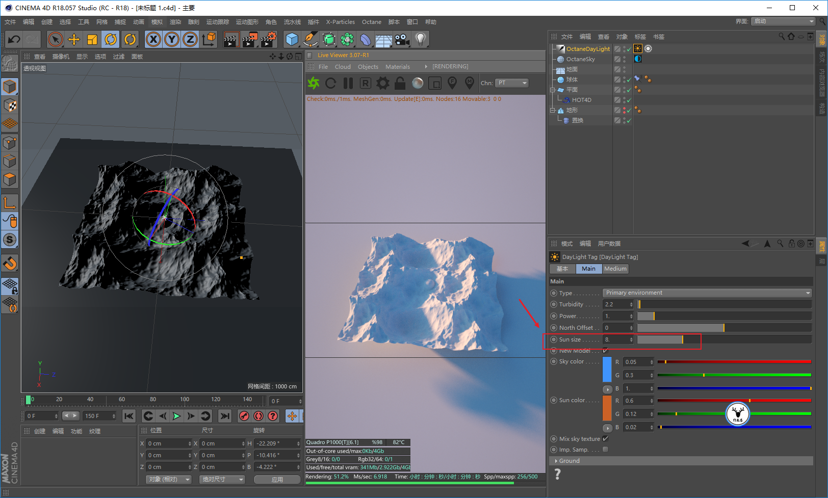Open the 对象(相对) coordinate dropdown

tap(168, 479)
